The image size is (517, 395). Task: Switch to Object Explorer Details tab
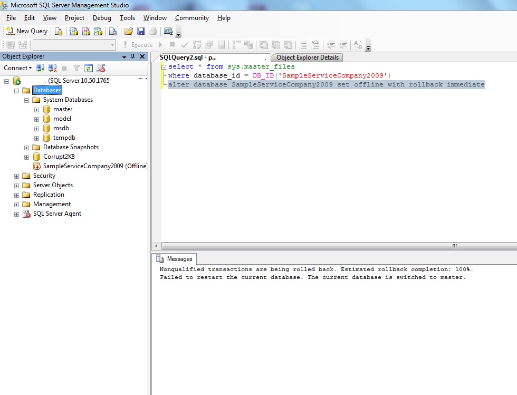(x=308, y=57)
